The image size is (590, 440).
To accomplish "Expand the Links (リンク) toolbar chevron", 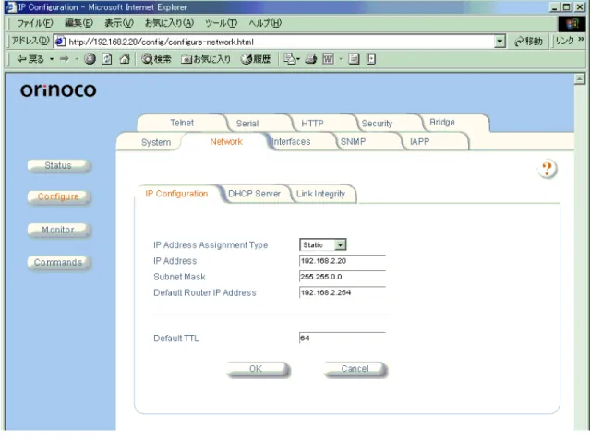I will (581, 39).
